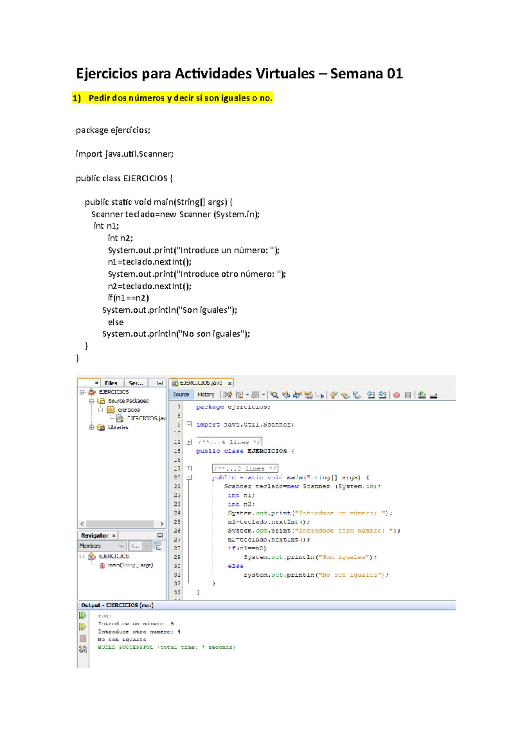Click the Find Selection magnifier icon in editor toolbar
The image size is (531, 751).
(274, 395)
